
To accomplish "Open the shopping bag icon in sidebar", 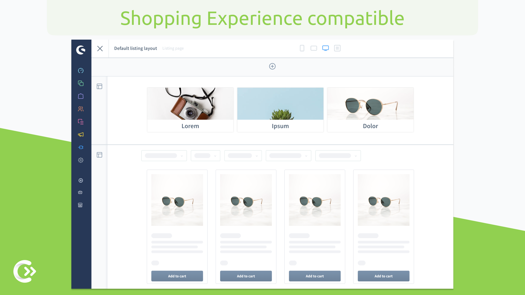I will point(81,96).
